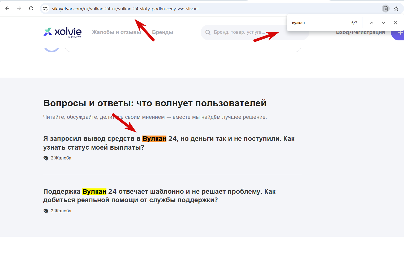Click the Вход/Регистрация link
404x253 pixels.
click(x=360, y=33)
